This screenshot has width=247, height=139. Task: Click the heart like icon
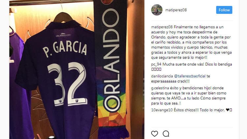(154, 134)
